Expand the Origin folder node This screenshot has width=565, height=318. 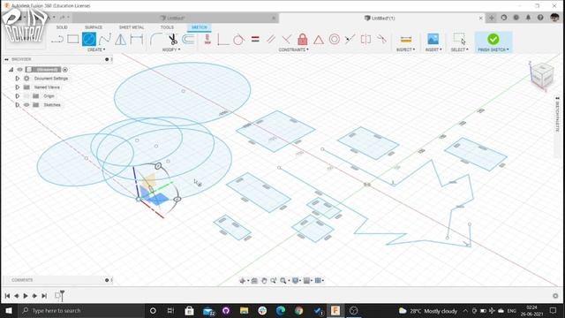pos(18,96)
